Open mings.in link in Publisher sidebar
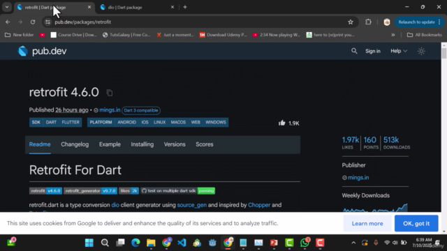The width and height of the screenshot is (447, 251). 358,178
